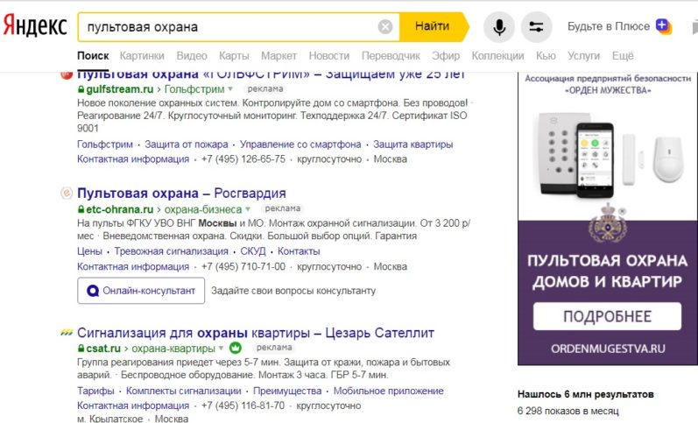Viewport: 698px width, 423px height.
Task: Click the ПОДРОБНЕЕ button in the banner
Action: click(x=607, y=316)
